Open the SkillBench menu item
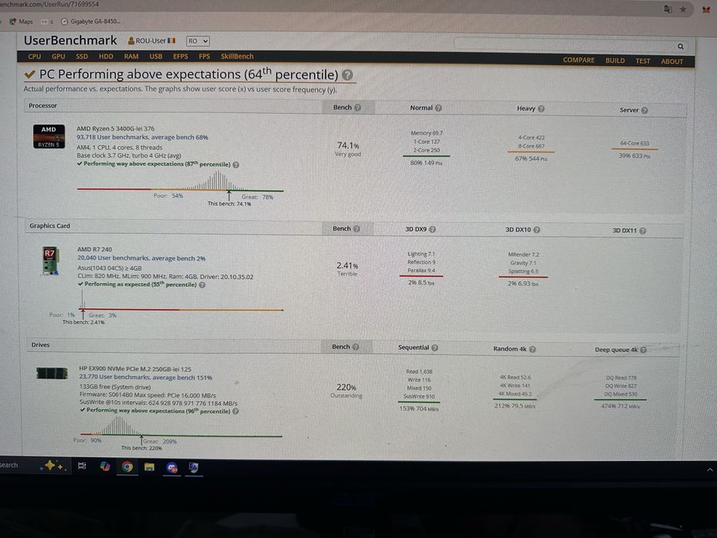Viewport: 717px width, 538px height. tap(237, 56)
